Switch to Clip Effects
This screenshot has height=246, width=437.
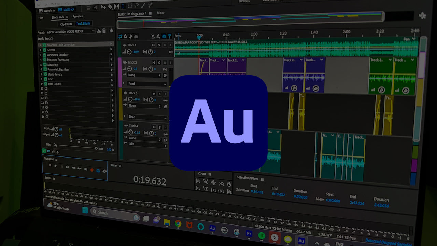(66, 24)
